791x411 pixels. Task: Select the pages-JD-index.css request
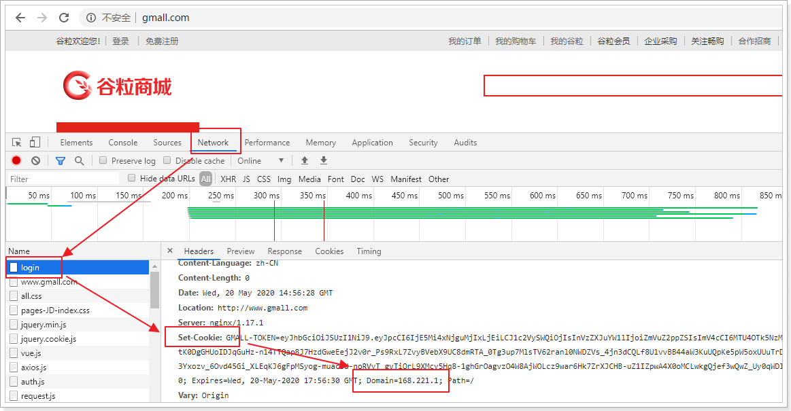(78, 310)
